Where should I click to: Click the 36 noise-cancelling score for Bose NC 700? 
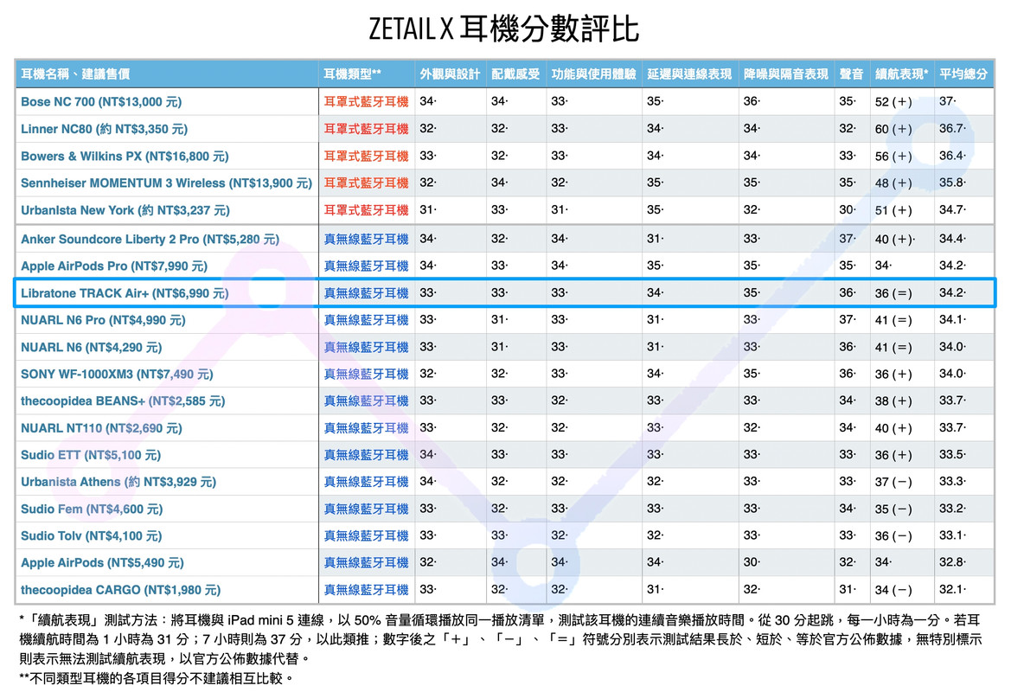click(x=752, y=101)
